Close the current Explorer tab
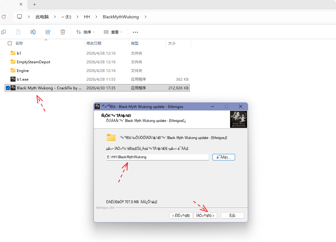The height and width of the screenshot is (242, 336). point(21,4)
